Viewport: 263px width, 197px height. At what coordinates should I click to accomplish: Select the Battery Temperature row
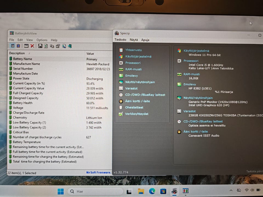(60, 142)
